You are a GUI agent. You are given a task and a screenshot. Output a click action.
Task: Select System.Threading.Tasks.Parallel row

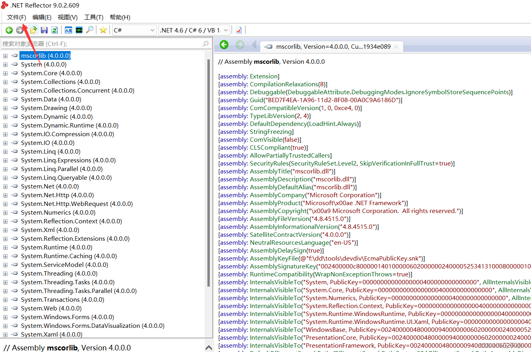[x=79, y=291]
